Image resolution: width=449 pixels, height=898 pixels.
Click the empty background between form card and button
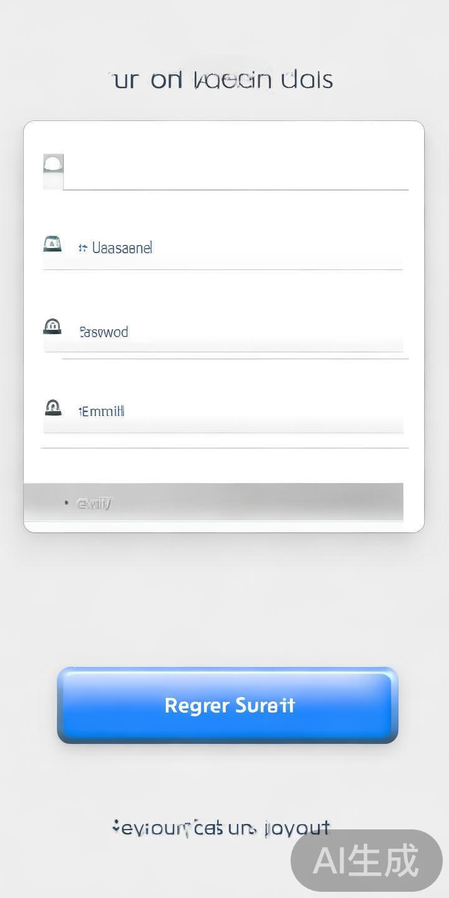click(x=224, y=599)
